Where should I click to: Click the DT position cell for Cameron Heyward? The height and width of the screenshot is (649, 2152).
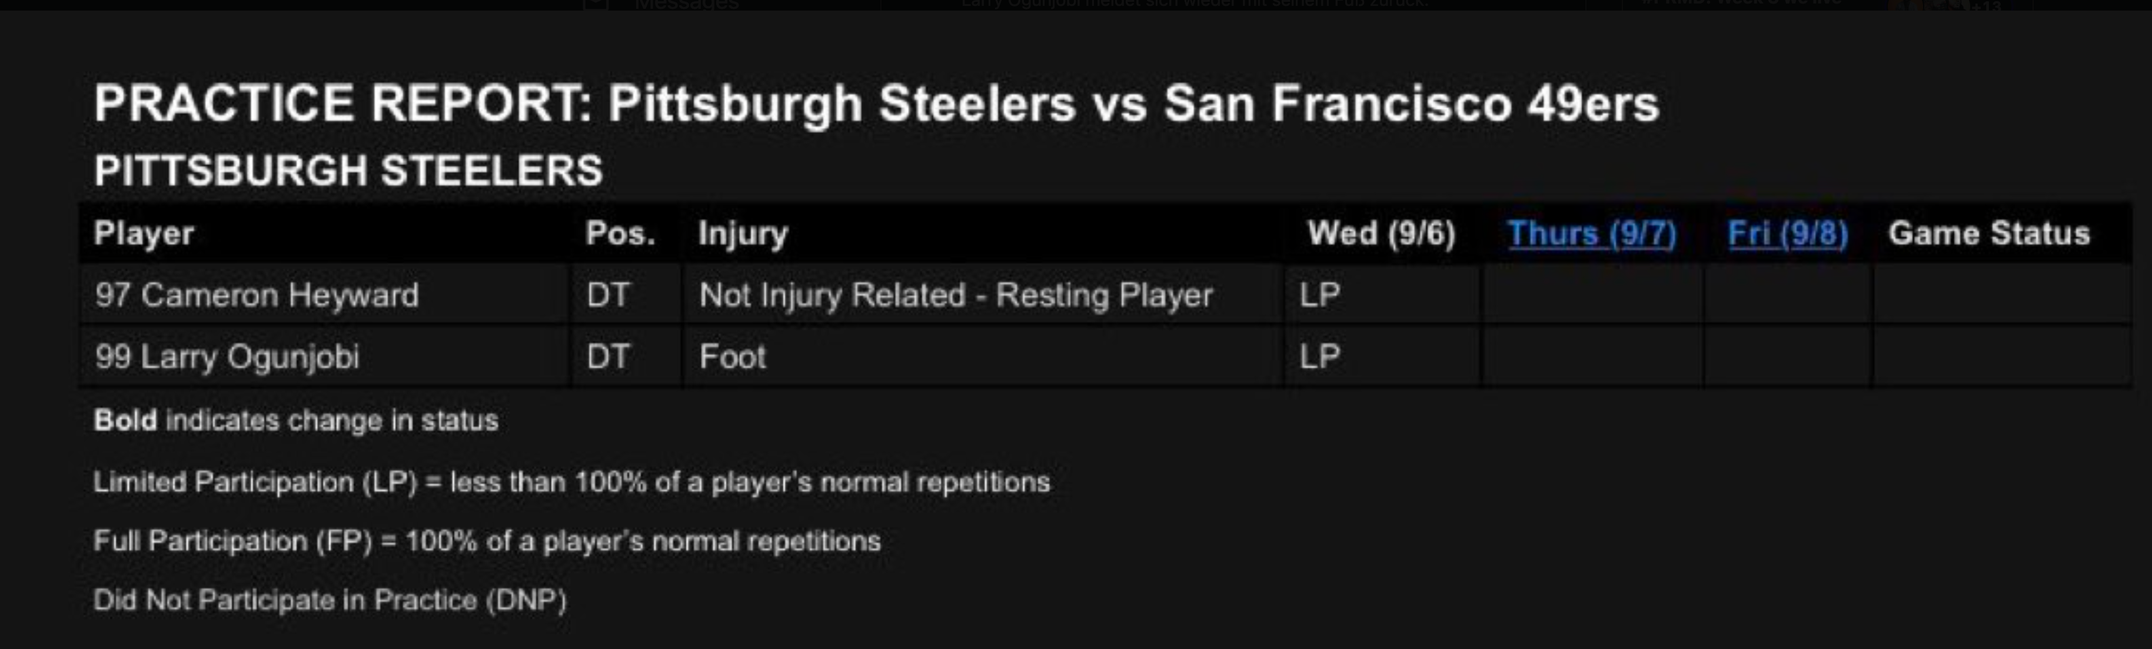pyautogui.click(x=607, y=295)
